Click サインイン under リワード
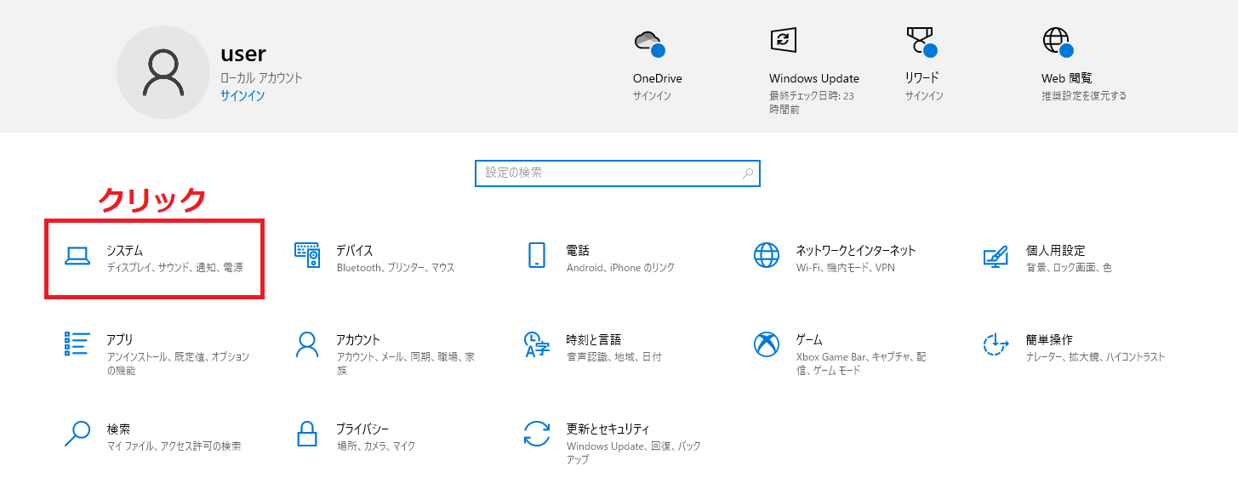The width and height of the screenshot is (1238, 500). pos(924,96)
